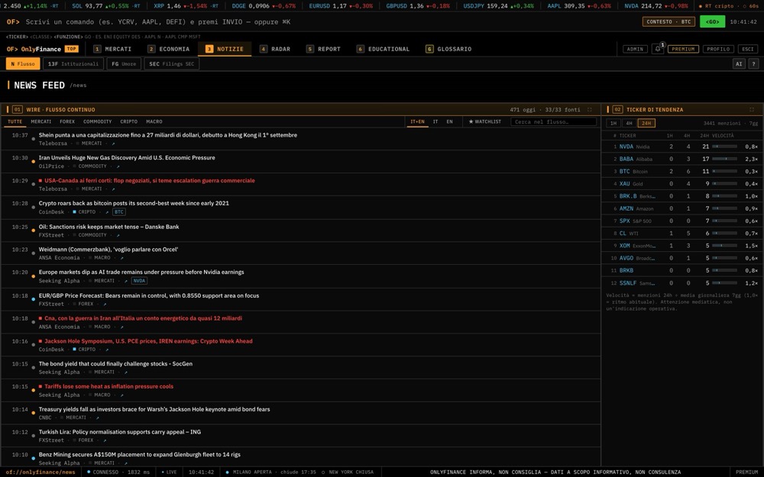Click the XOM velocity bar
Screen dimensions: 764x477
click(x=724, y=246)
